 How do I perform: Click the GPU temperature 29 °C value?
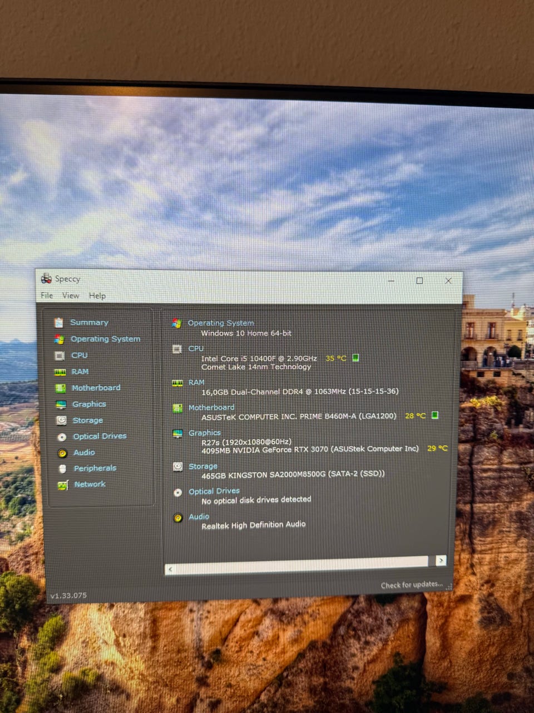(437, 448)
